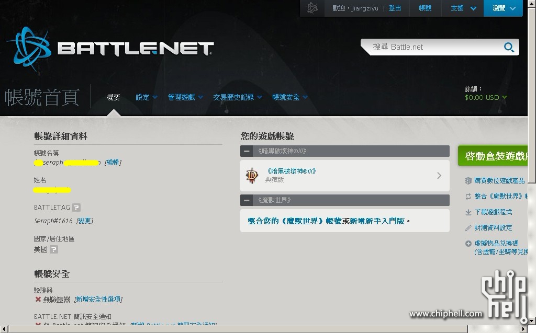
Task: Click the 歡迎, Jiangziyu greeting text
Action: pyautogui.click(x=355, y=8)
